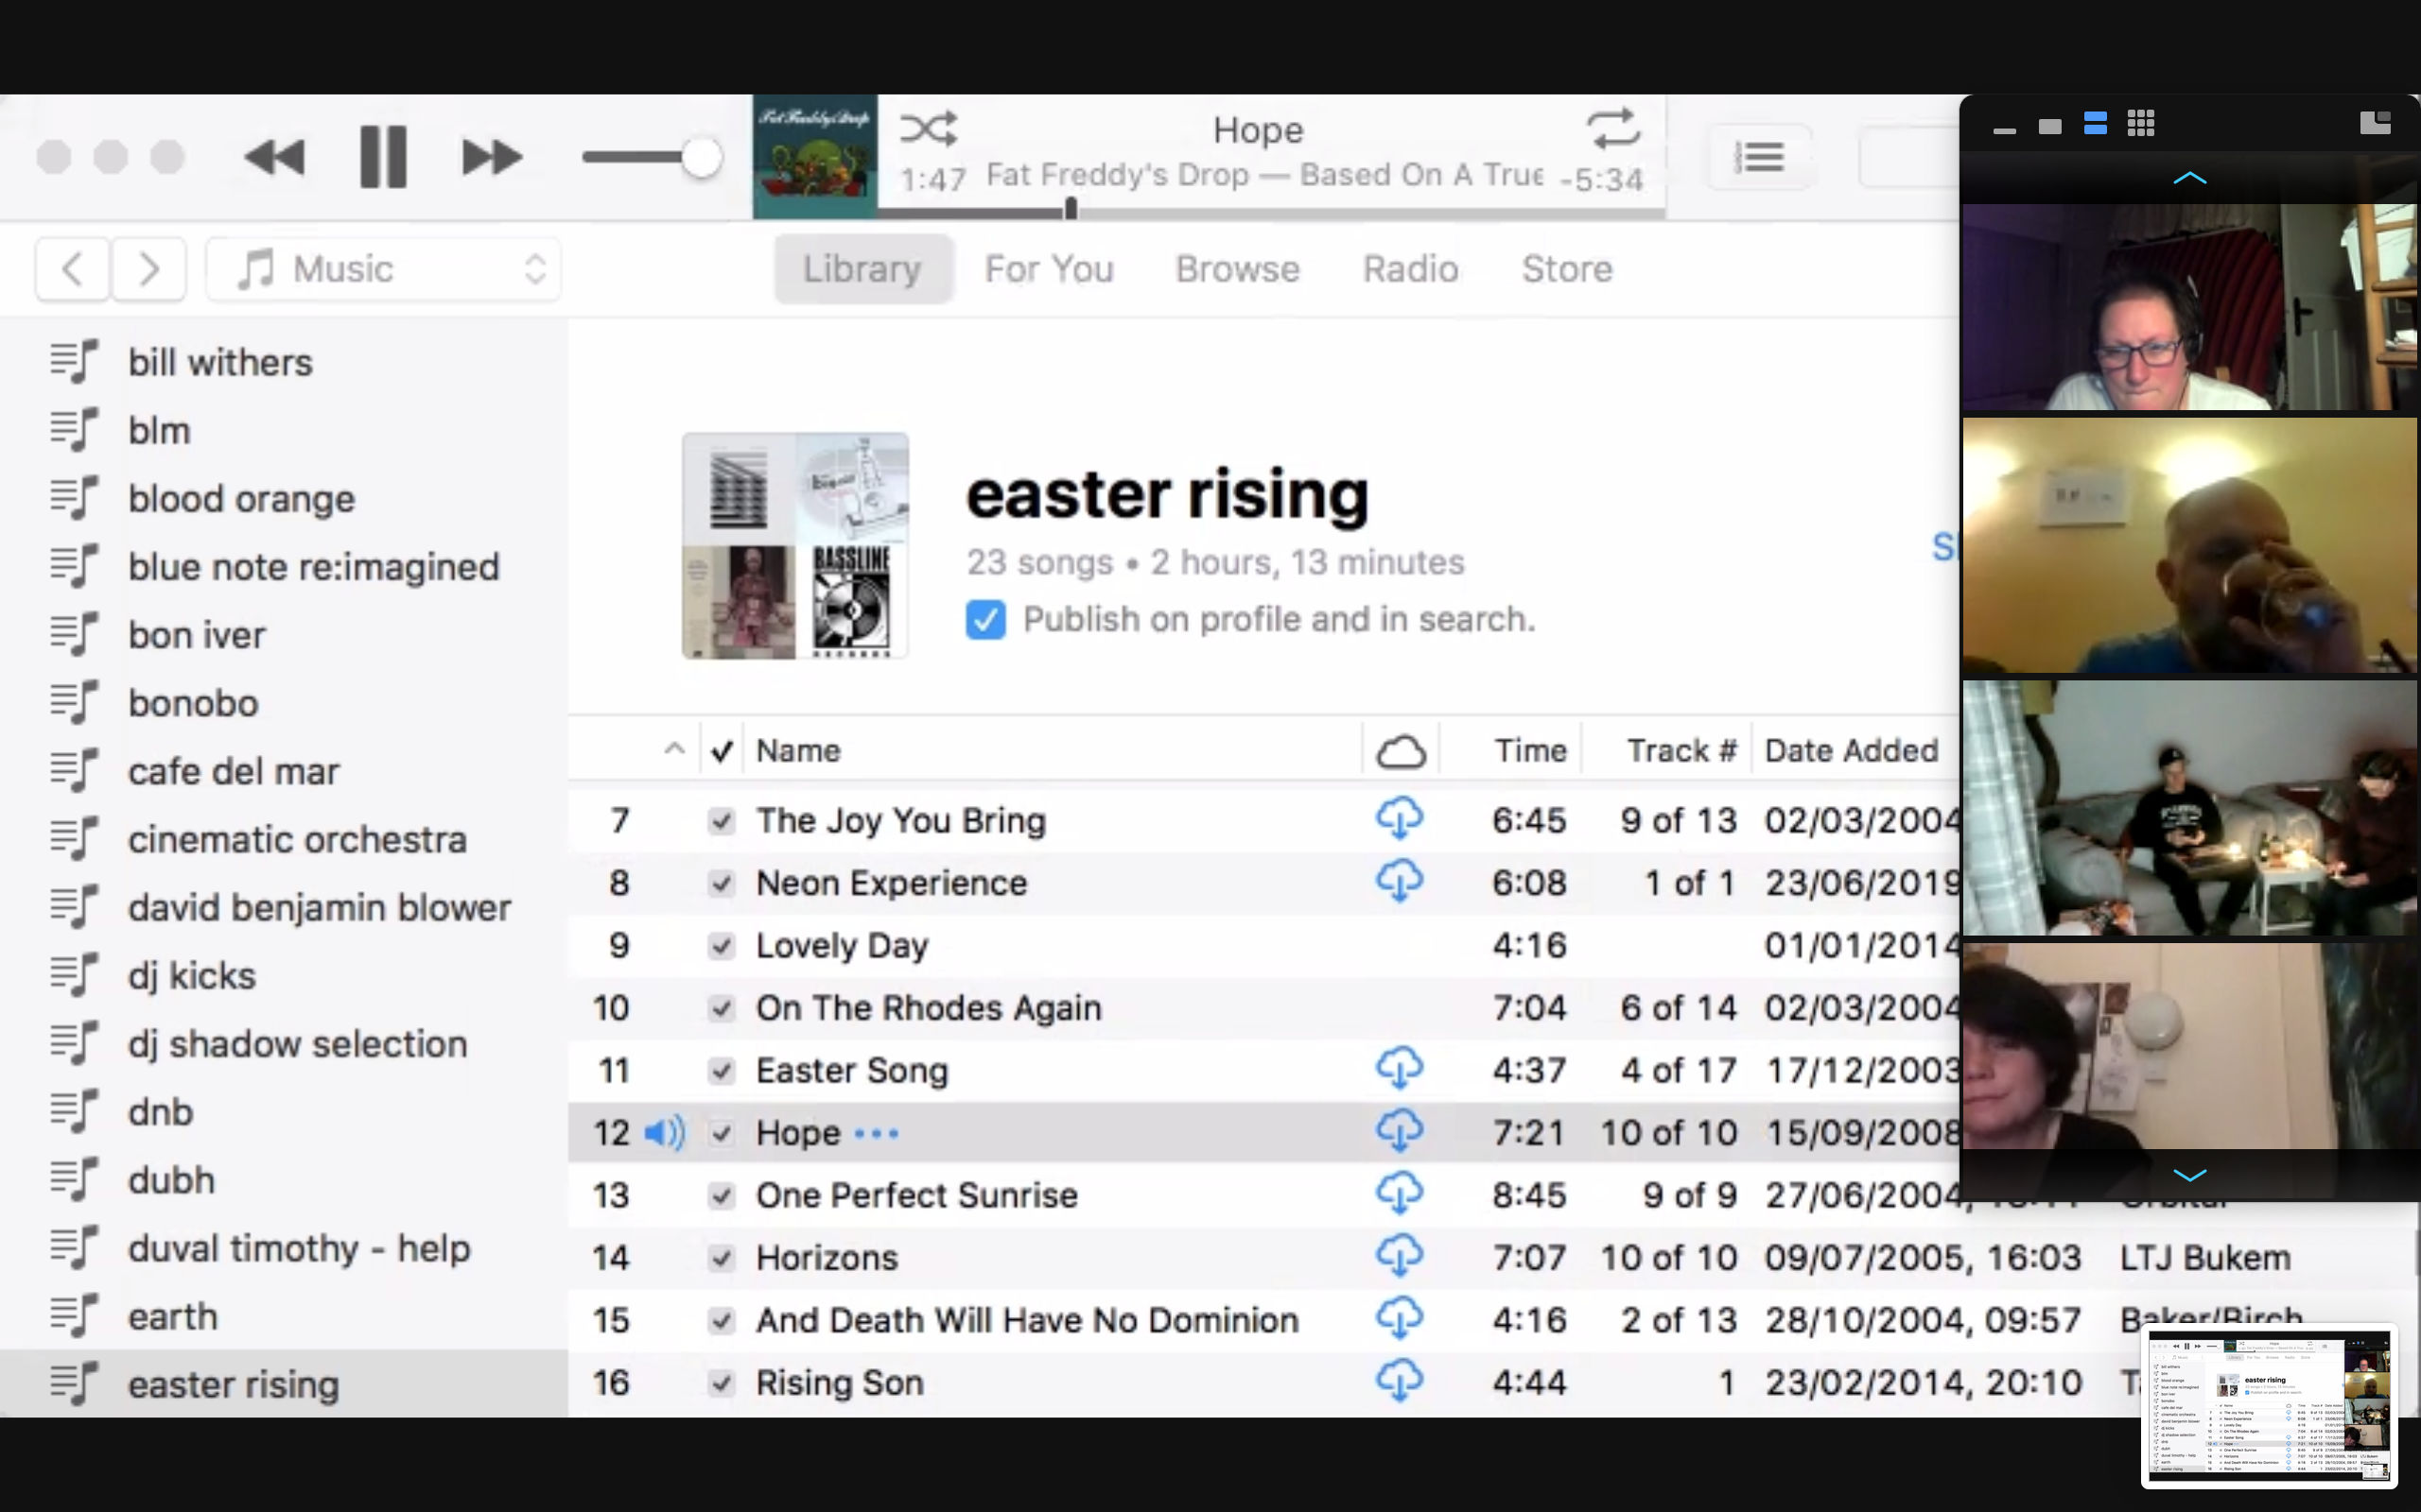The height and width of the screenshot is (1512, 2421).
Task: Adjust the volume slider knob
Action: pos(702,157)
